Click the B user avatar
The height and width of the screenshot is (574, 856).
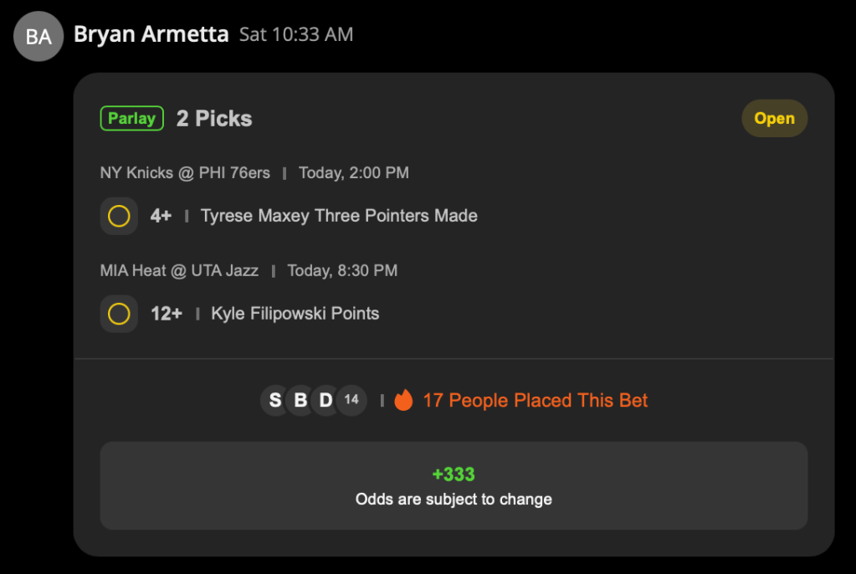(300, 401)
